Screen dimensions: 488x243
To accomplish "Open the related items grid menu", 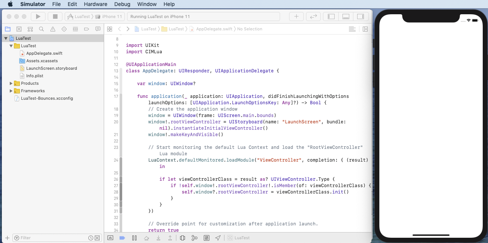I will 109,29.
